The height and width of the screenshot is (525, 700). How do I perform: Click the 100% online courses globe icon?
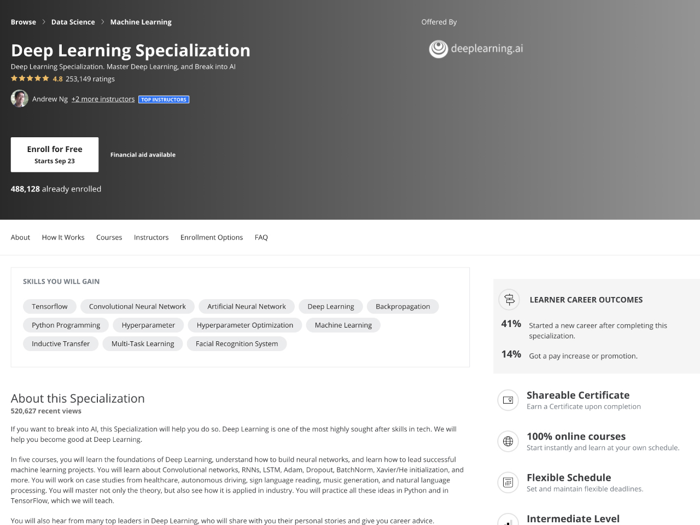tap(507, 441)
